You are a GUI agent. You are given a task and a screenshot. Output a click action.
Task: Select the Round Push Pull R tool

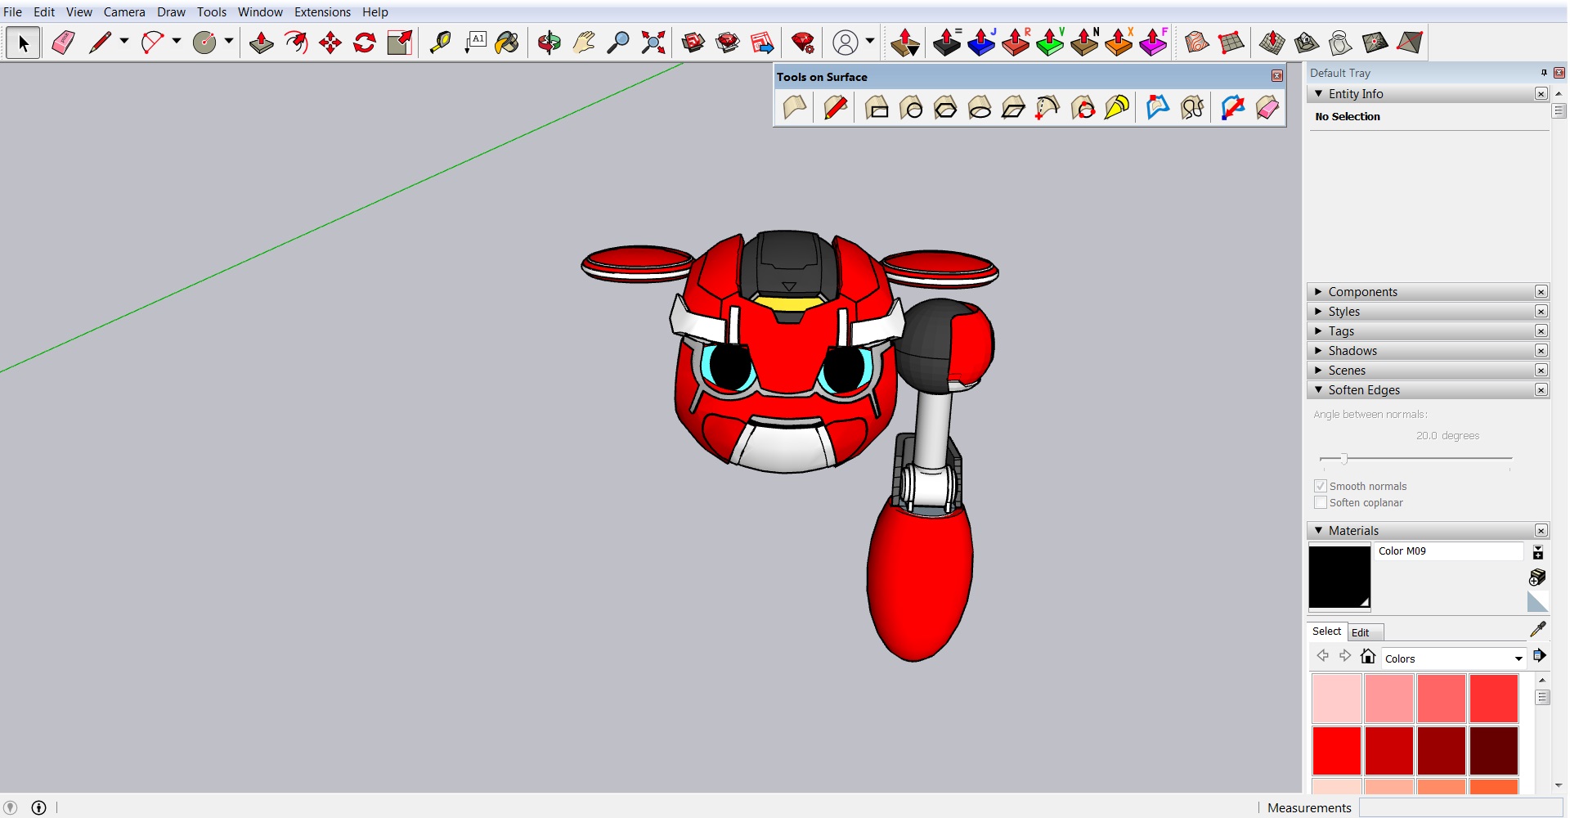pos(1016,43)
